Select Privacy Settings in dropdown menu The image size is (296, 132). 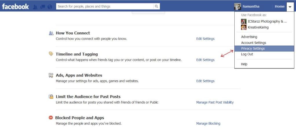pyautogui.click(x=264, y=49)
